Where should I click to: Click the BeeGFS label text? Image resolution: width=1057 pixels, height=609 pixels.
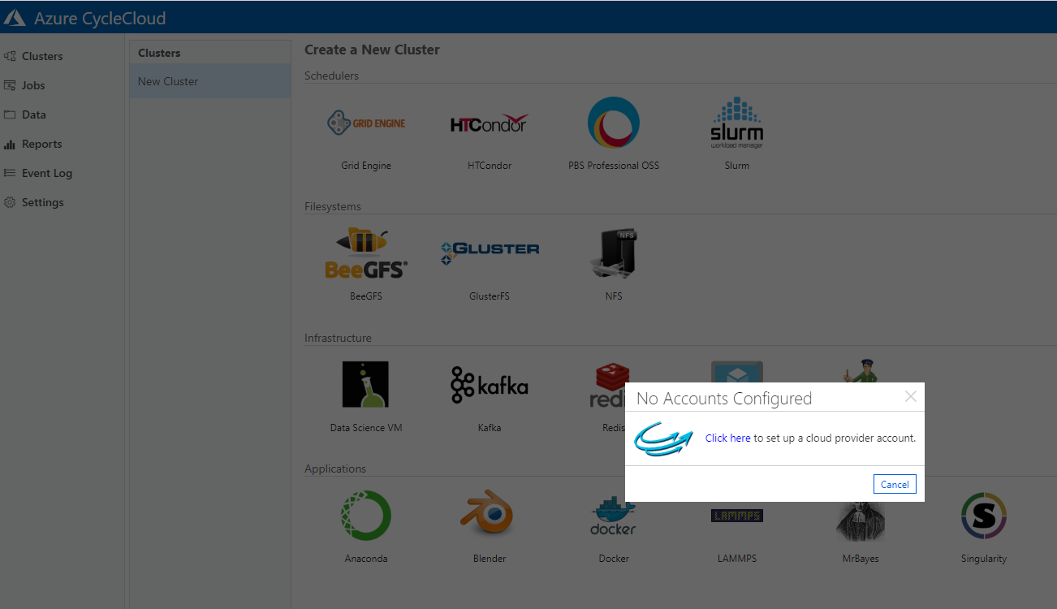(x=366, y=296)
